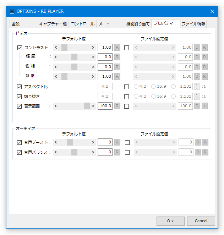Click file-setting audio boost D button
Viewport: 224px width, 235px height.
(x=198, y=142)
